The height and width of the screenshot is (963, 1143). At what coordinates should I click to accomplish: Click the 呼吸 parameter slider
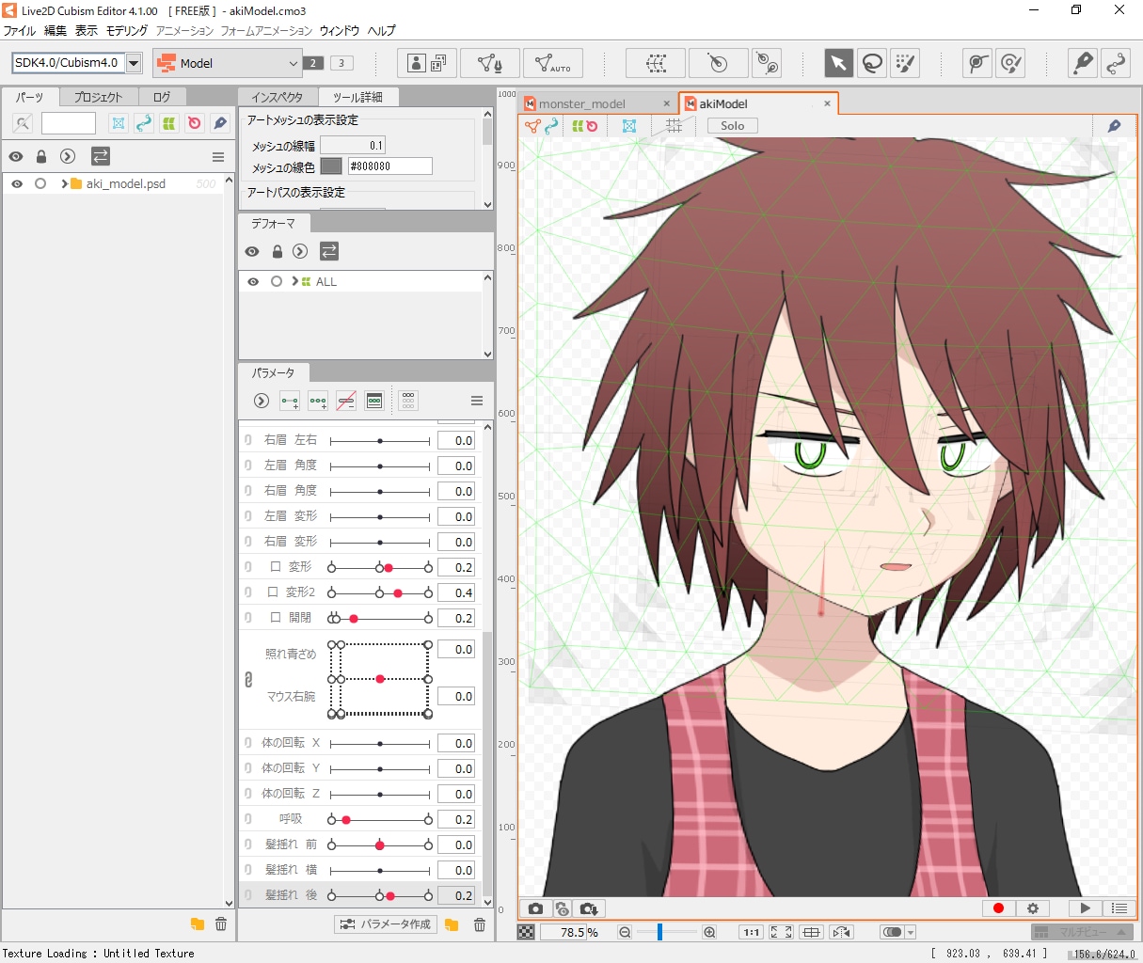[x=380, y=820]
